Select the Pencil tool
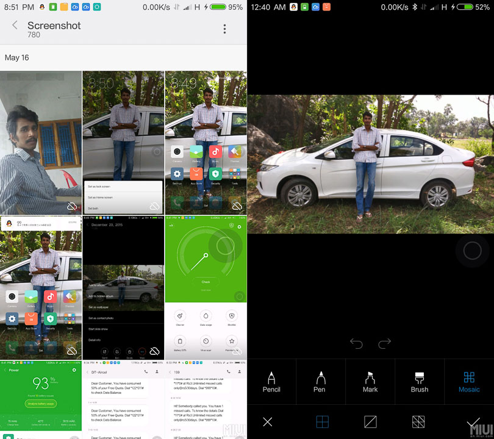Screen dimensions: 494x439 pos(271,382)
